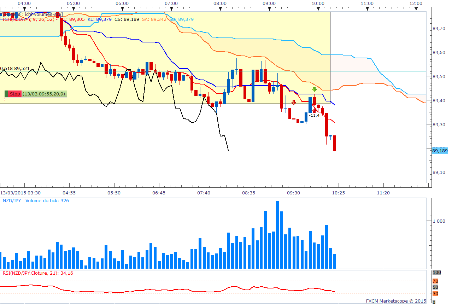Screen dimensions: 452x304
Task: Select the RSI(NZD/JPY.Cloture, 21) label
Action: tap(38, 273)
